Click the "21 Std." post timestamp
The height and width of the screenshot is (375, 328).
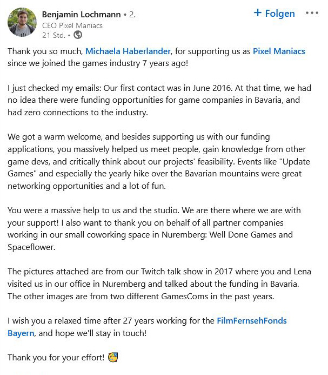54,35
